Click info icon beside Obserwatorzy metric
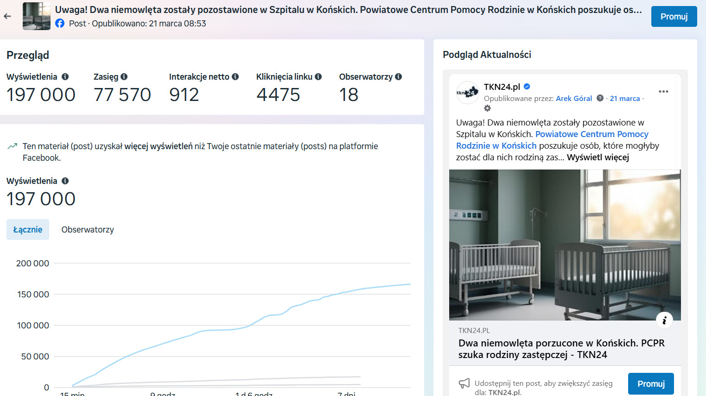706x396 pixels. 399,77
